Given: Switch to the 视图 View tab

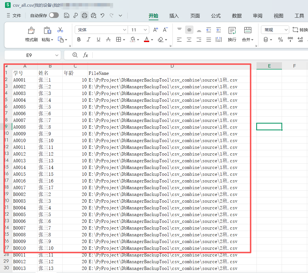Looking at the screenshot, I should pyautogui.click(x=278, y=16).
